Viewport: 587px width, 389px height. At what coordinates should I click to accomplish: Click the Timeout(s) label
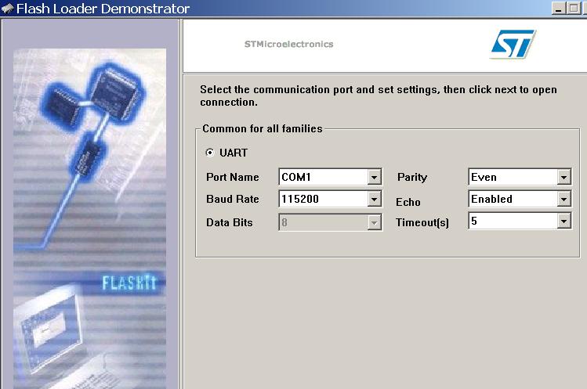[422, 222]
